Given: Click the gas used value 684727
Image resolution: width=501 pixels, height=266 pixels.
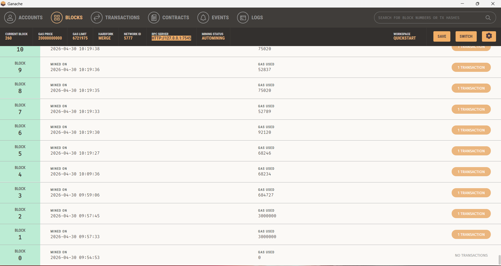Looking at the screenshot, I should [x=266, y=195].
